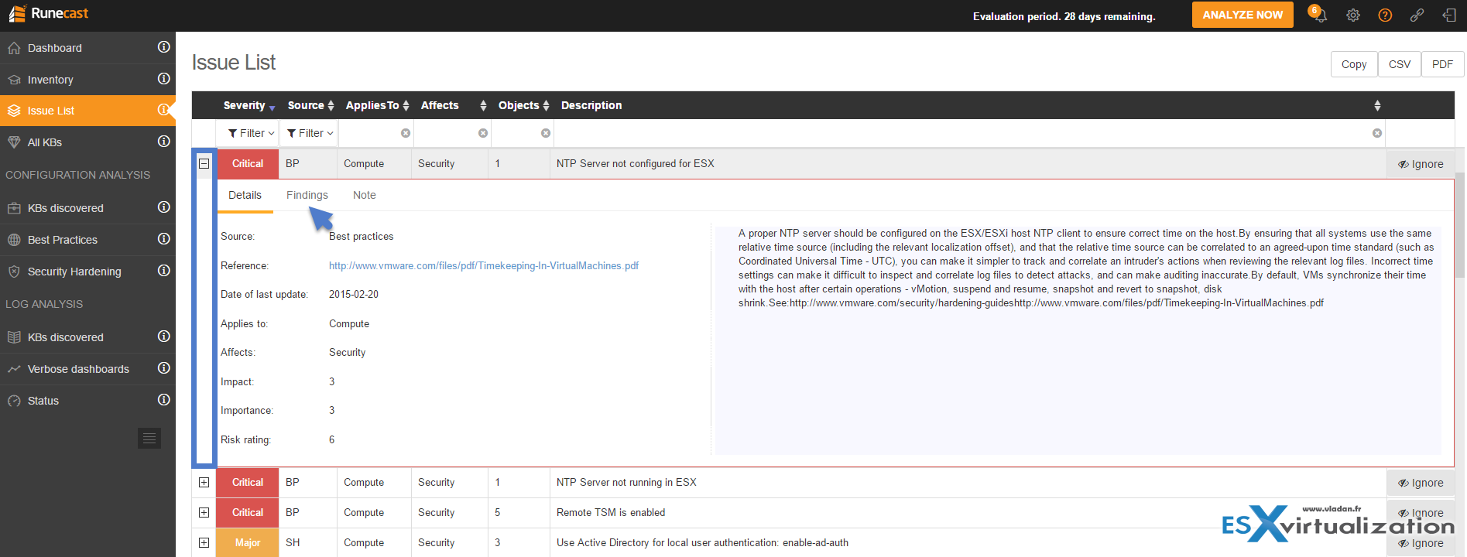
Task: Open the help question mark icon
Action: click(x=1385, y=15)
